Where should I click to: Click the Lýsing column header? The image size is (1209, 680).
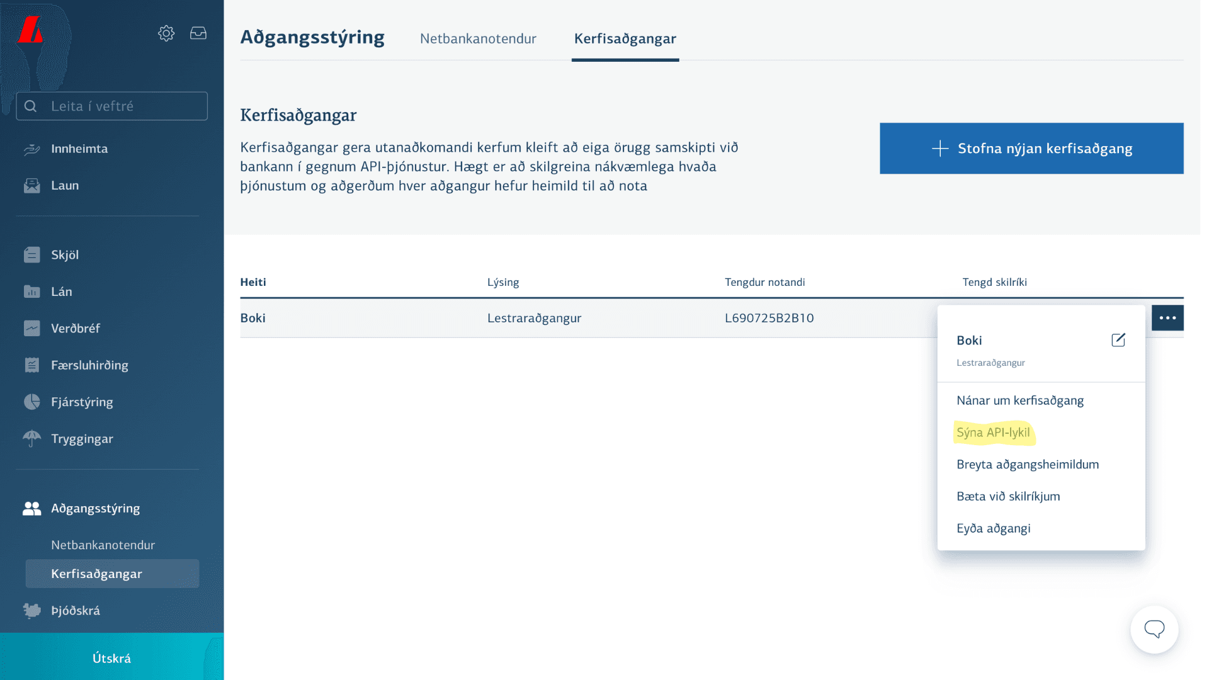(502, 282)
